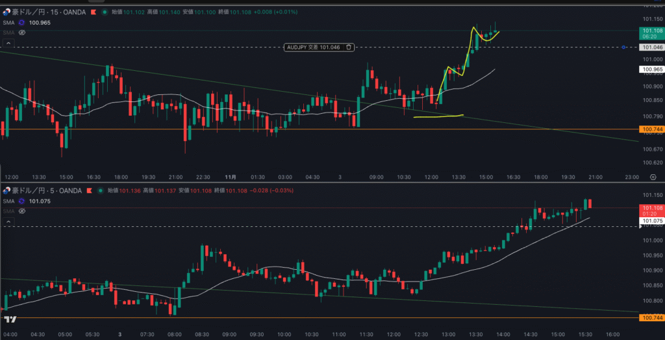Click the trash icon on AUDJPY alert label
Screen dimensions: 665x340
(x=349, y=47)
